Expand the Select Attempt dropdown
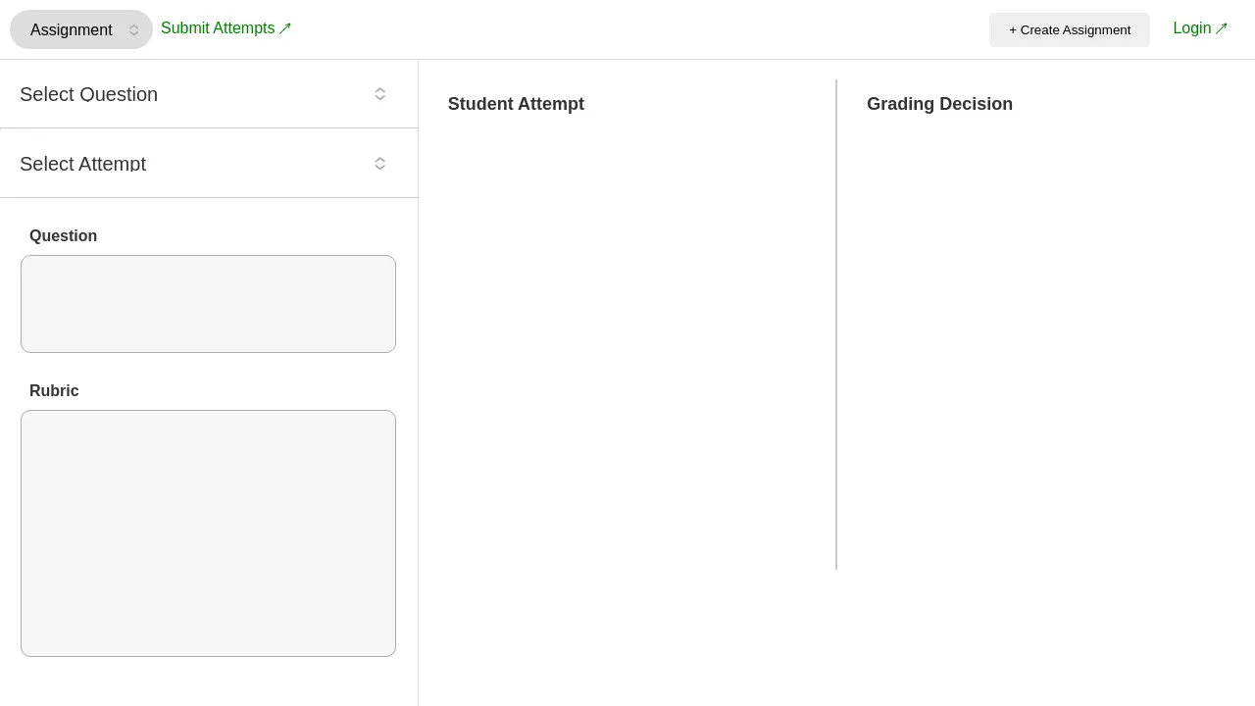Screen dimensions: 1255x706 (x=208, y=164)
